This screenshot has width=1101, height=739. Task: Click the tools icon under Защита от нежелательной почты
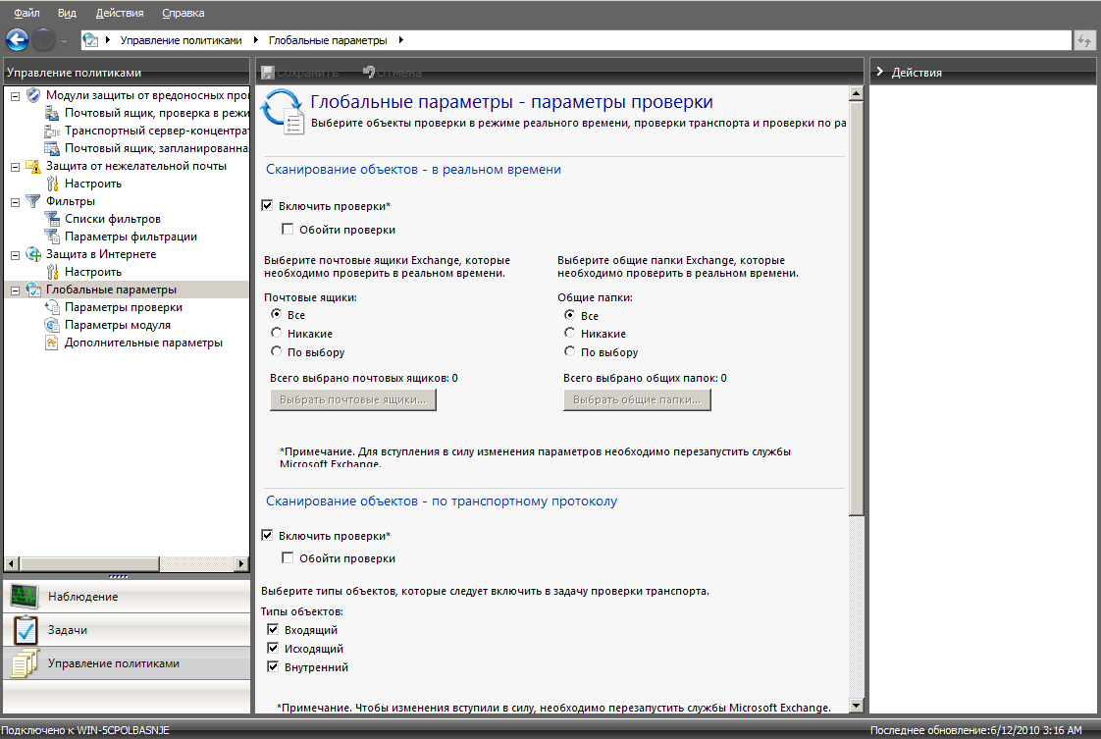(x=52, y=184)
